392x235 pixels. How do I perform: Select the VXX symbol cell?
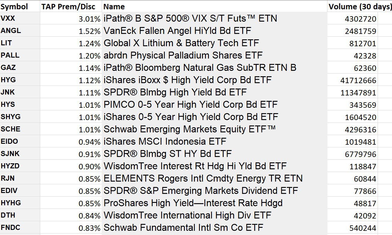click(8, 19)
